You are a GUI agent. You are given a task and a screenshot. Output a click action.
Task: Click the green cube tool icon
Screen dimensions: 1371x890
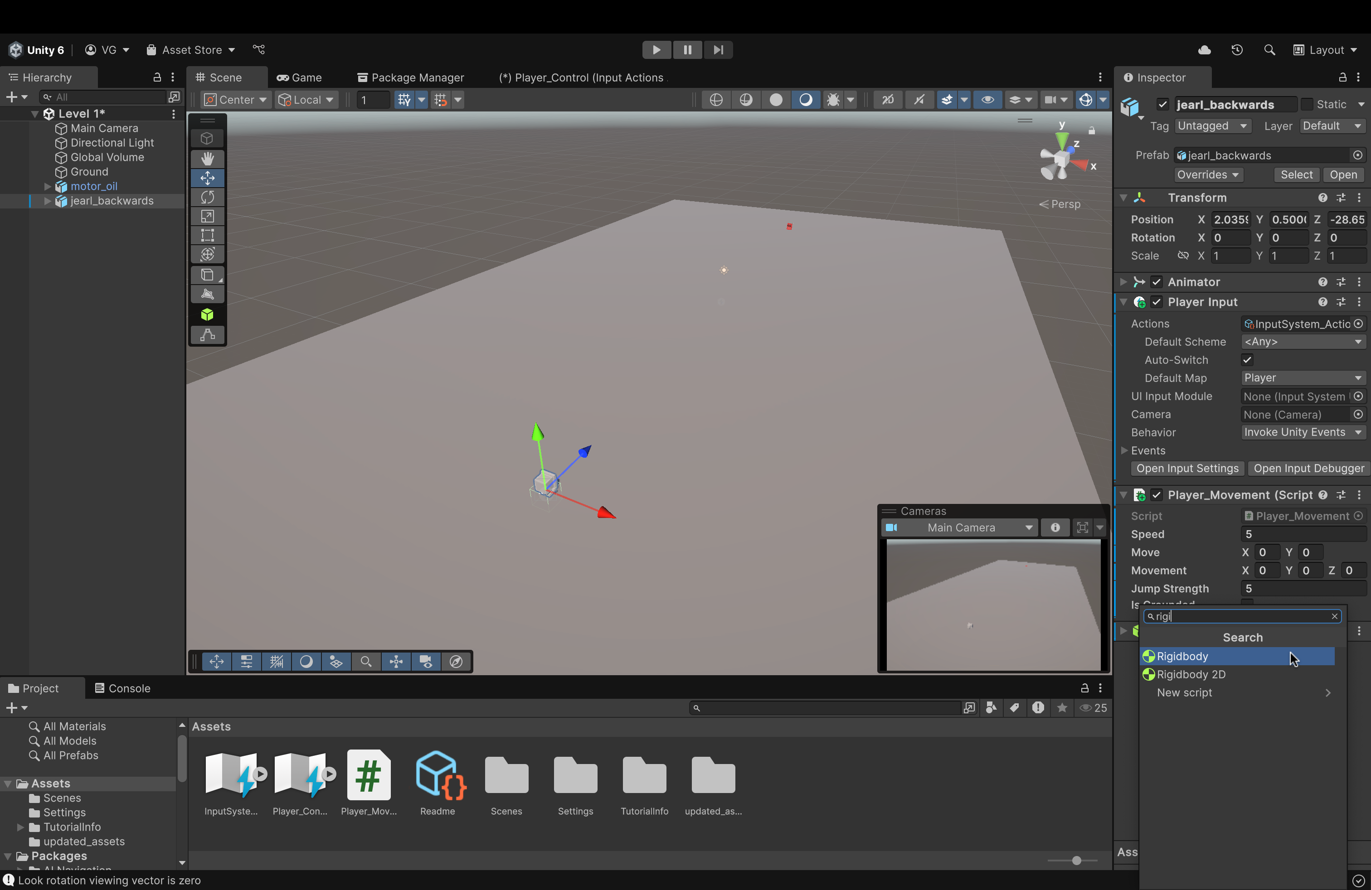click(x=207, y=314)
